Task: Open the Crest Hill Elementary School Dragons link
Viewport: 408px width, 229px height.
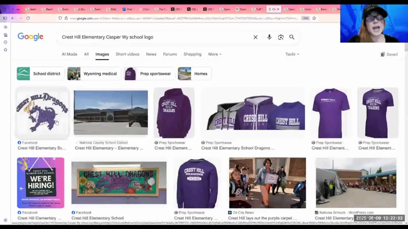Action: (238, 148)
